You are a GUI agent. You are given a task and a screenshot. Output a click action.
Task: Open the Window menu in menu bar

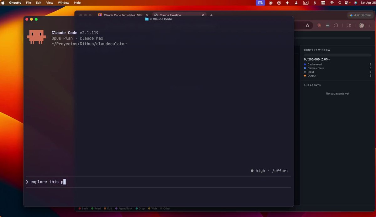point(64,3)
